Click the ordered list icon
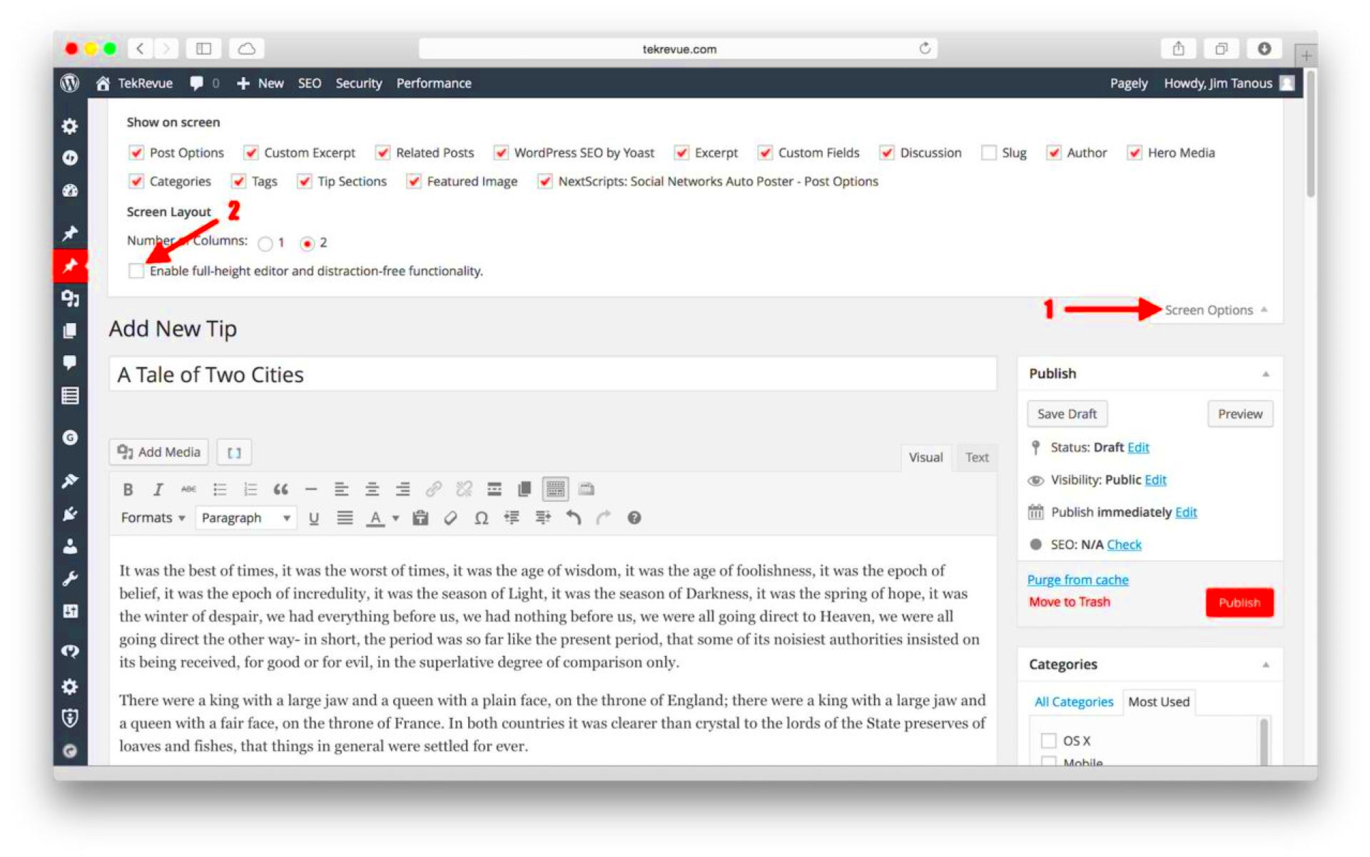 click(x=251, y=488)
